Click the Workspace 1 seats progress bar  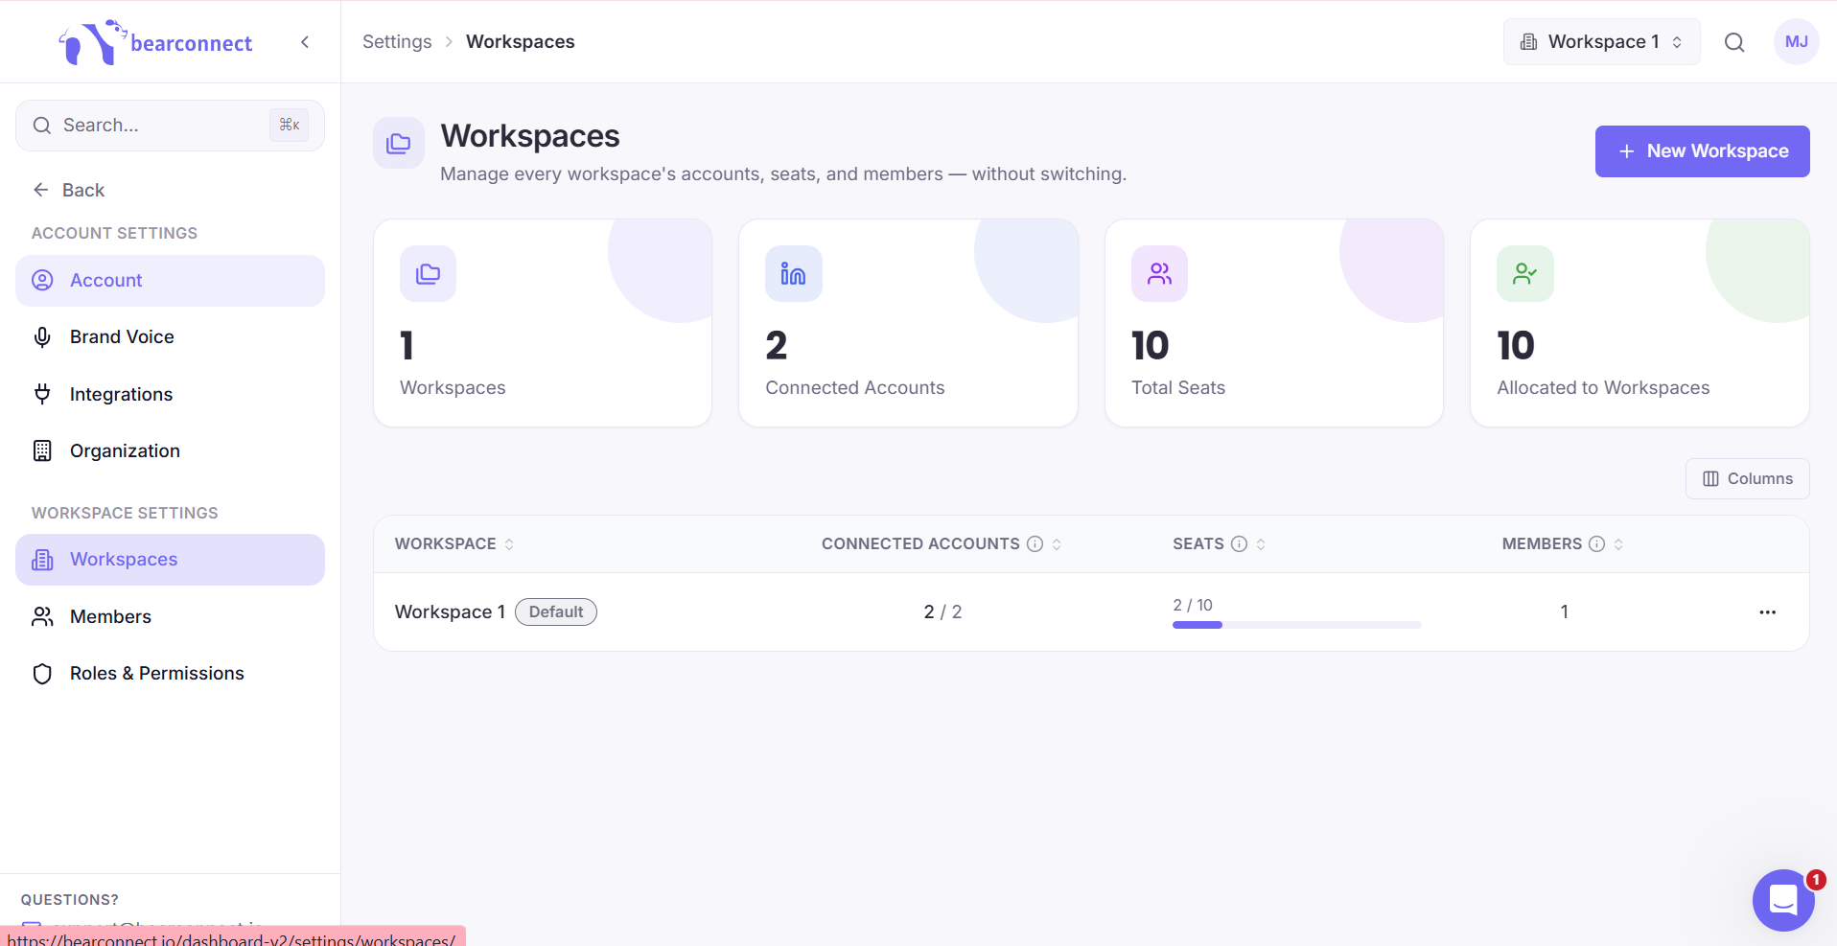pos(1296,625)
